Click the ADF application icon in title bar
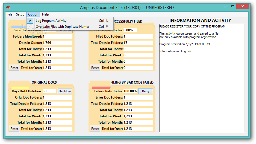This screenshot has width=256, height=144. coord(8,7)
